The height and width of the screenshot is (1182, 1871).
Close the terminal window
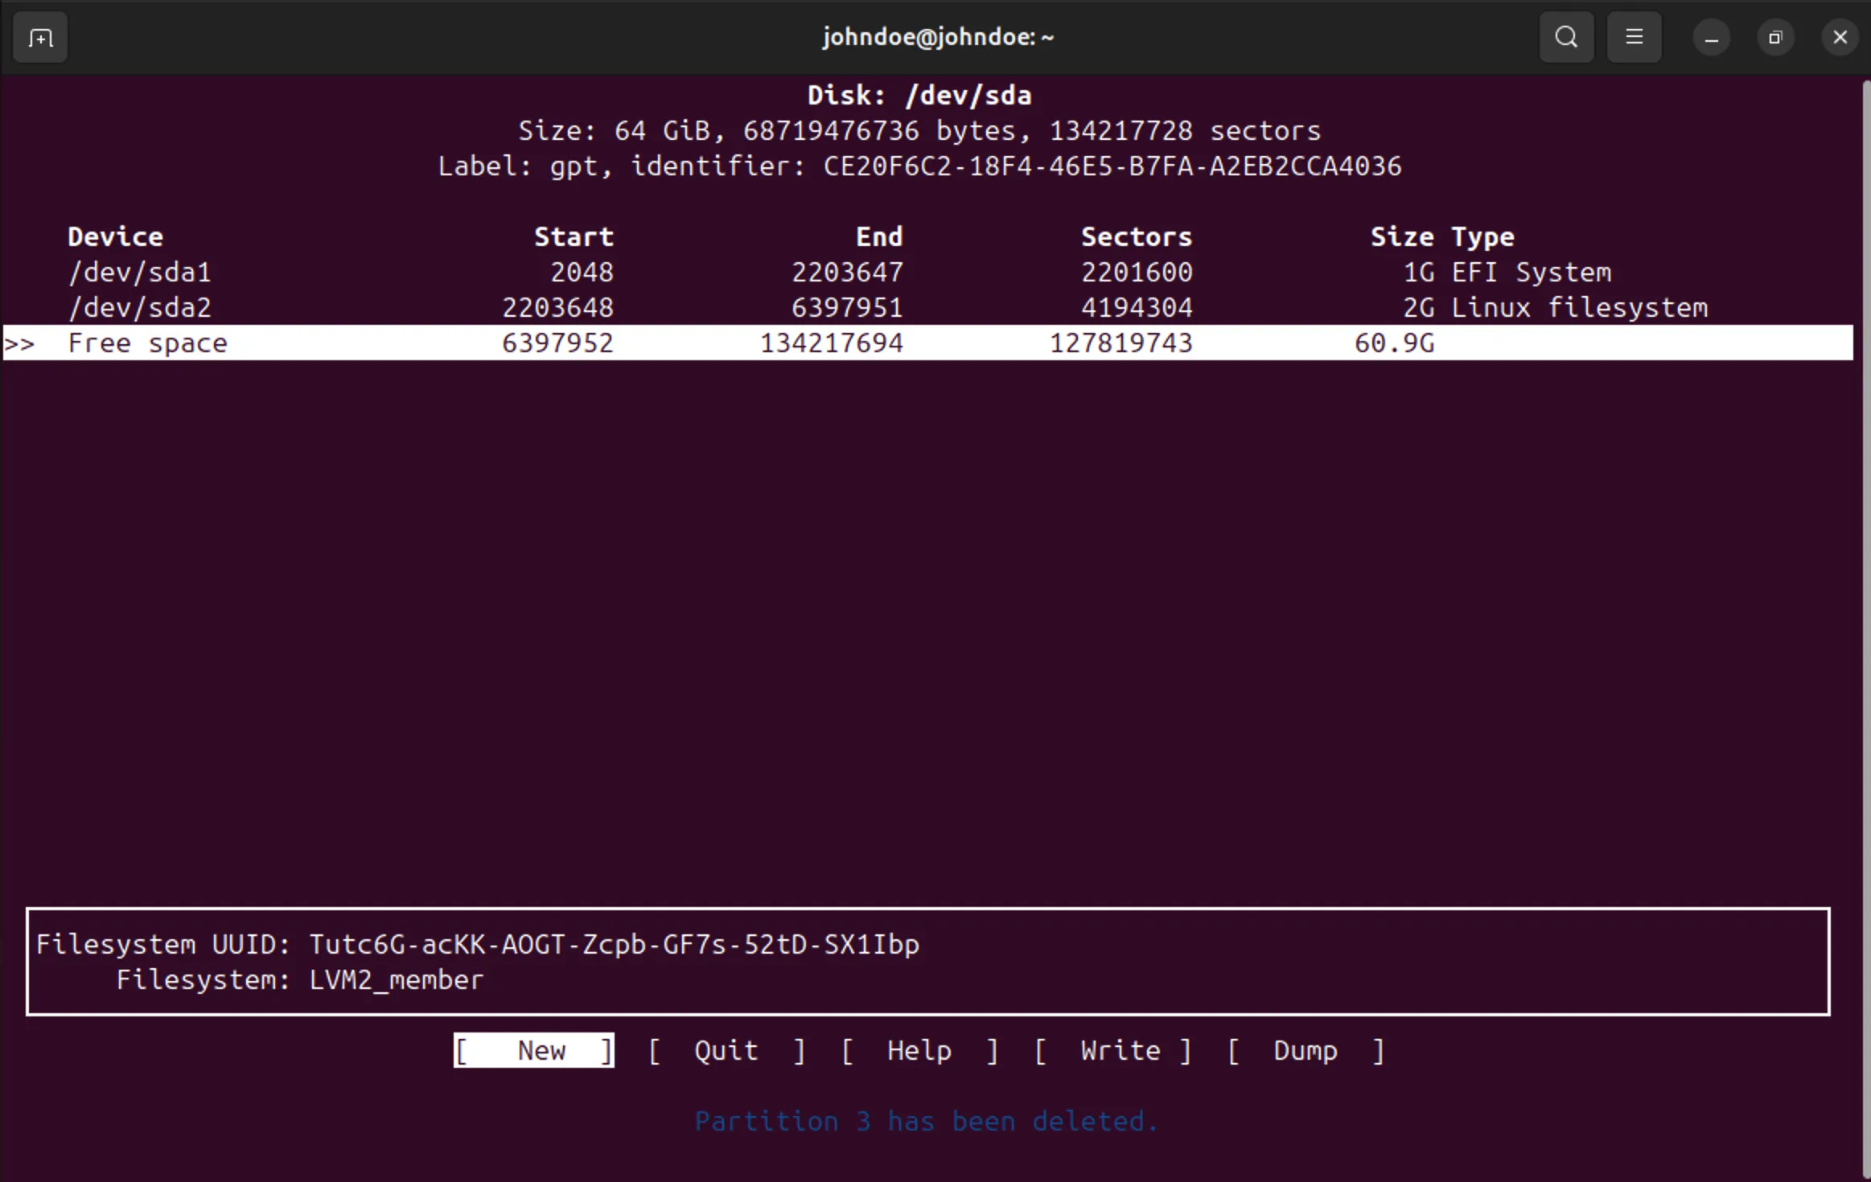1840,38
